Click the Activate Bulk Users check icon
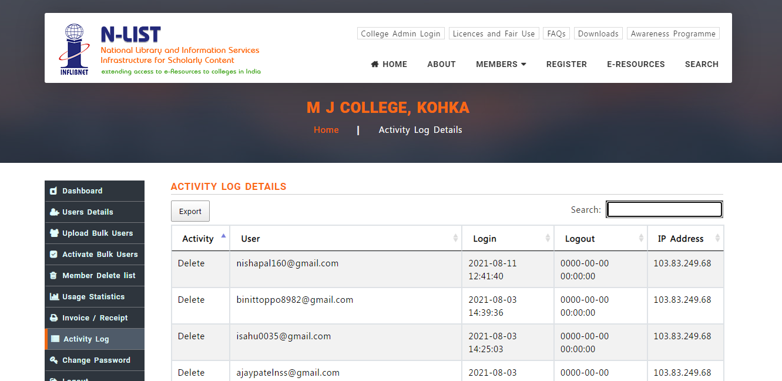This screenshot has height=381, width=782. [53, 255]
